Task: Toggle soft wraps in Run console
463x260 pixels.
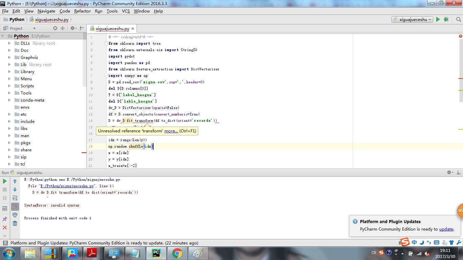Action: pyautogui.click(x=15, y=198)
